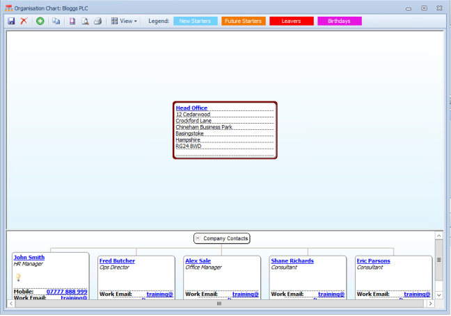Open Fred Butcher's contact link
451x316 pixels.
point(117,261)
